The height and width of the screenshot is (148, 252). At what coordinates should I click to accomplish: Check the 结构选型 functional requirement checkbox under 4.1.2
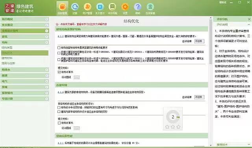59,48
